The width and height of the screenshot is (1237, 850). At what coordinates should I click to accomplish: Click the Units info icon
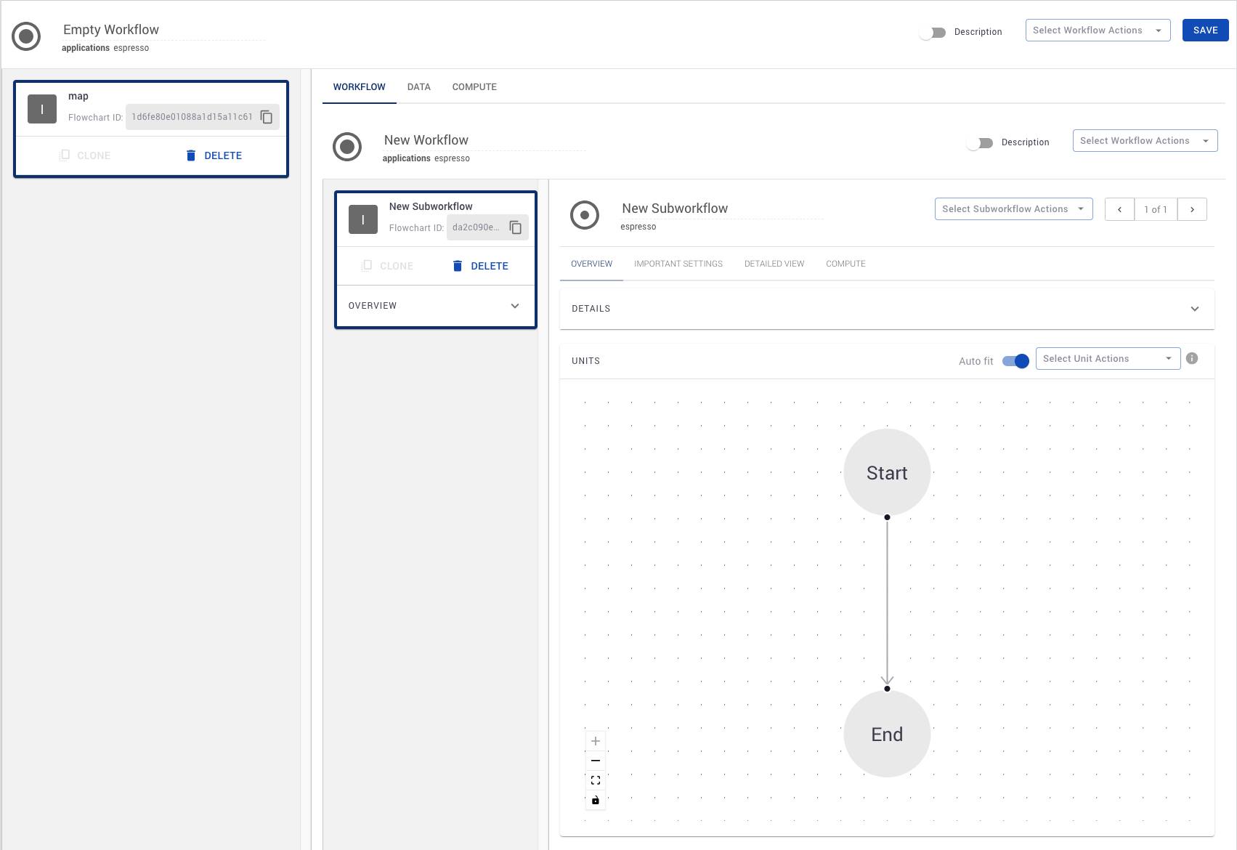pyautogui.click(x=1192, y=357)
